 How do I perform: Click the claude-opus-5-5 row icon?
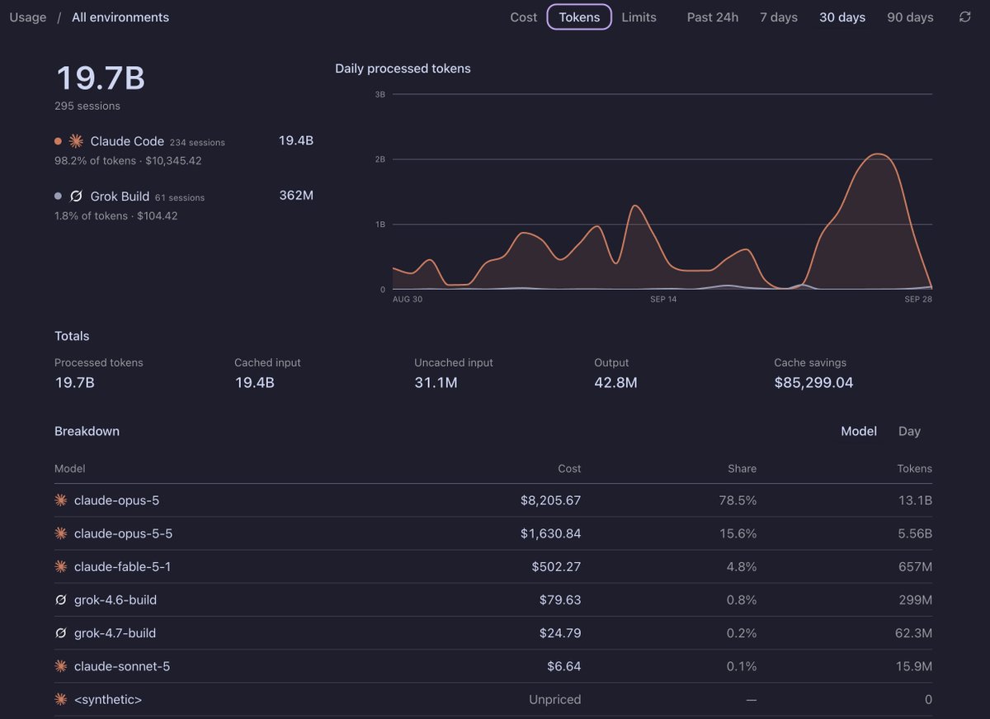click(60, 533)
